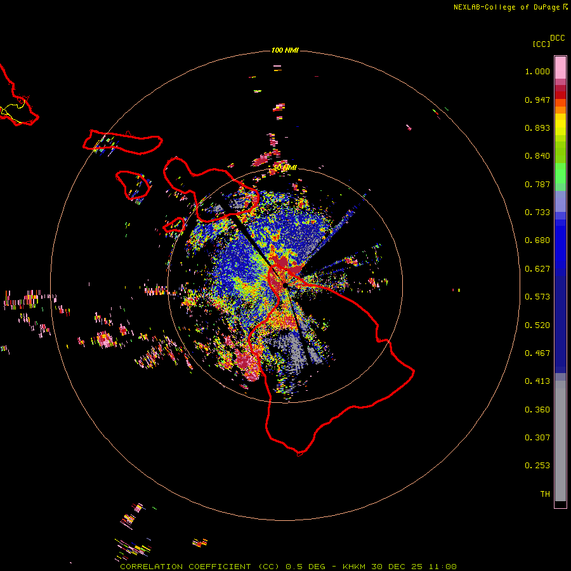Click the 0.413 legend value
Screen dimensions: 571x571
537,381
